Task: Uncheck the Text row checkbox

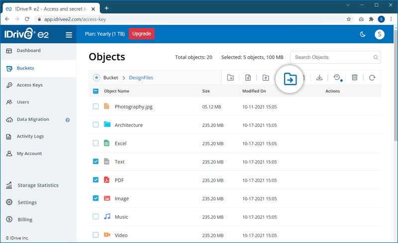Action: coord(96,161)
